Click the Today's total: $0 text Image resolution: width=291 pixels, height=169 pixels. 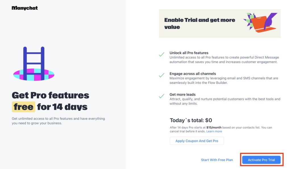pyautogui.click(x=191, y=120)
